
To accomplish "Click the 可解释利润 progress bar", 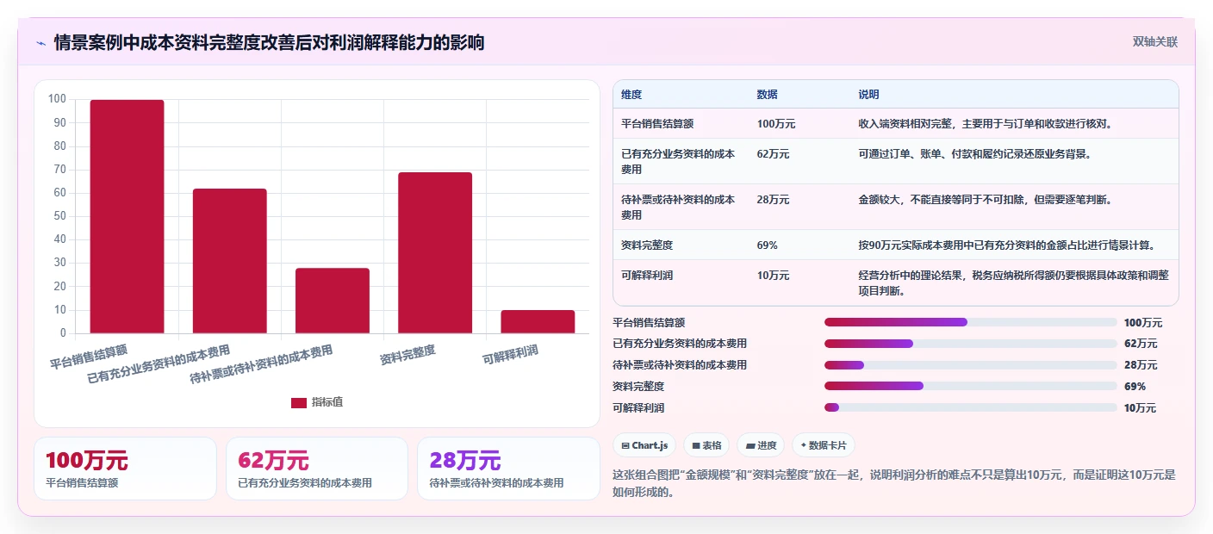I will tap(970, 407).
